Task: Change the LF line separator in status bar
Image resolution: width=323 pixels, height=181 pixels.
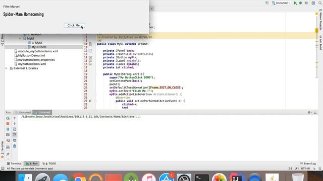Action: coord(297,168)
